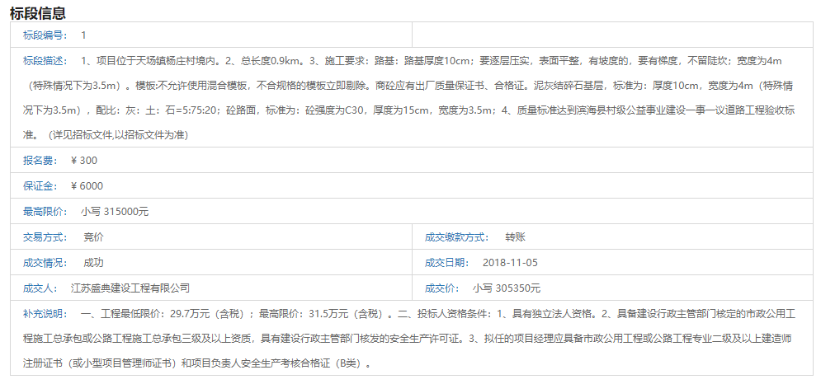821x384 pixels.
Task: Click the 成交缴款方式 label
Action: coord(455,237)
